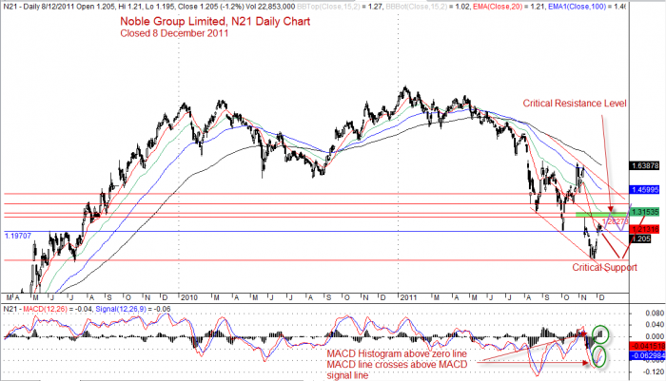The height and width of the screenshot is (381, 666).
Task: Select the red '-0.041518' MACD value tag
Action: coord(647,346)
